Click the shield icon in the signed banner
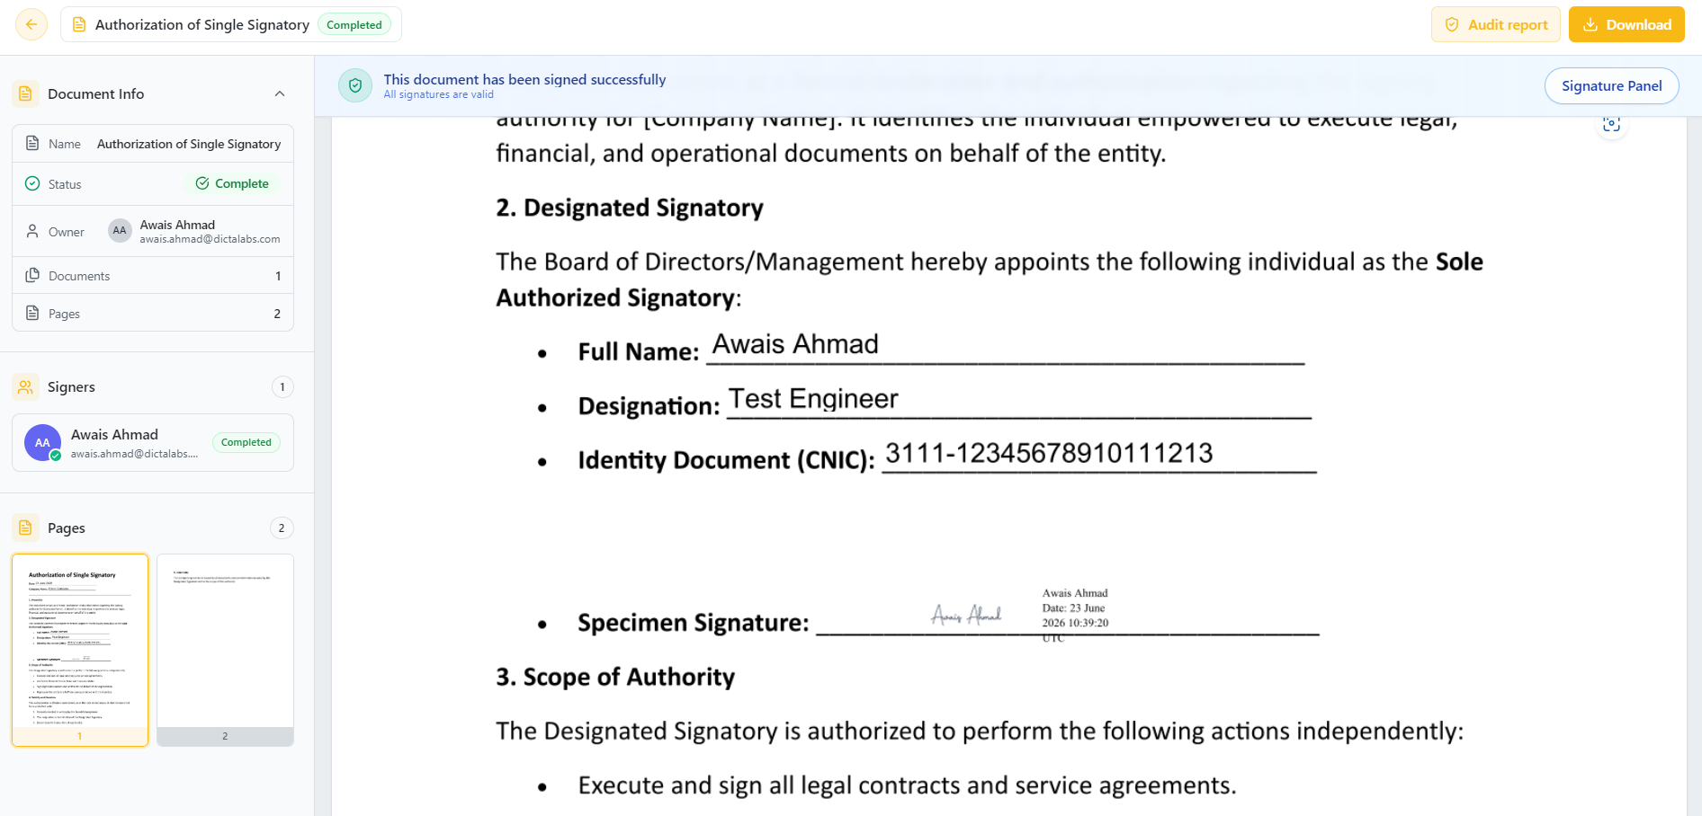 [x=355, y=85]
